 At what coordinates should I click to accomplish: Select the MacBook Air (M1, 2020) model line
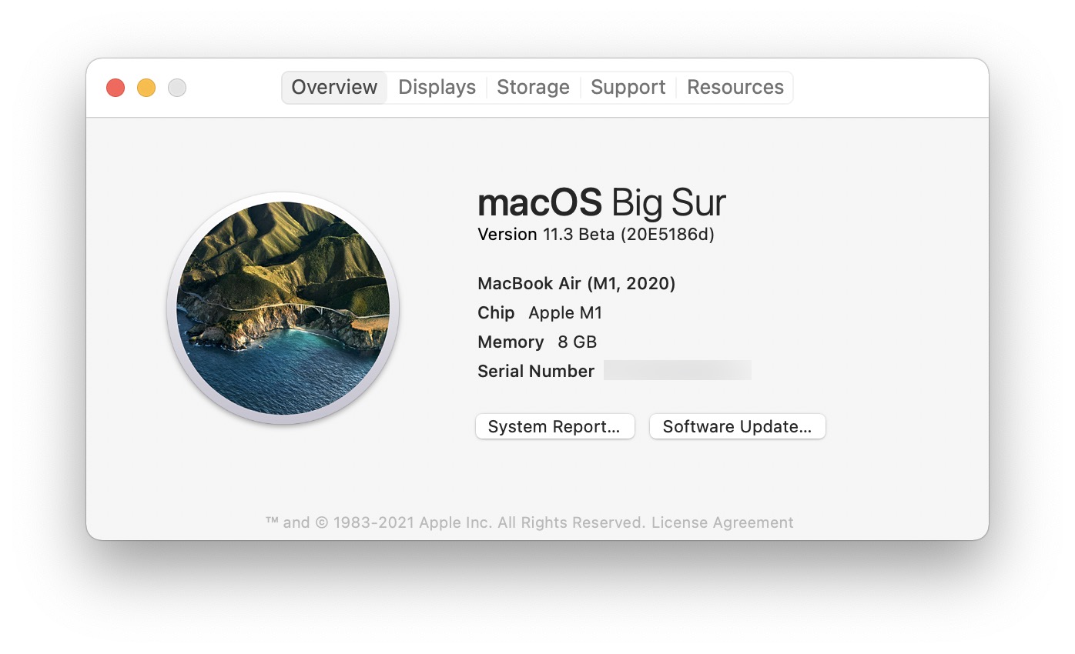click(x=576, y=283)
